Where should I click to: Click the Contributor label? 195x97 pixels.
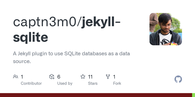click(x=31, y=83)
